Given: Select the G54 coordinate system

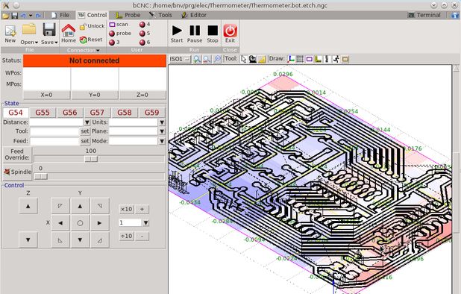Looking at the screenshot, I should pyautogui.click(x=16, y=113).
